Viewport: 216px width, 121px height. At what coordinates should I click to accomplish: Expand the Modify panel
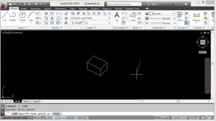pyautogui.click(x=57, y=28)
